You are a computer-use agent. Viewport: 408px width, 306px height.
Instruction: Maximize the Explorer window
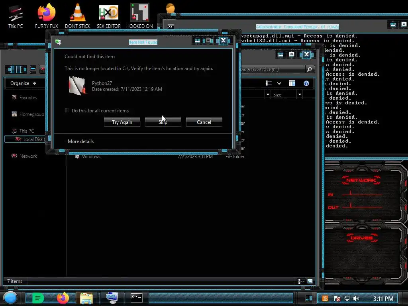click(x=291, y=54)
